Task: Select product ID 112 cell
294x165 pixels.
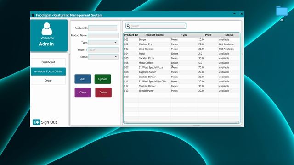Action: [x=131, y=86]
